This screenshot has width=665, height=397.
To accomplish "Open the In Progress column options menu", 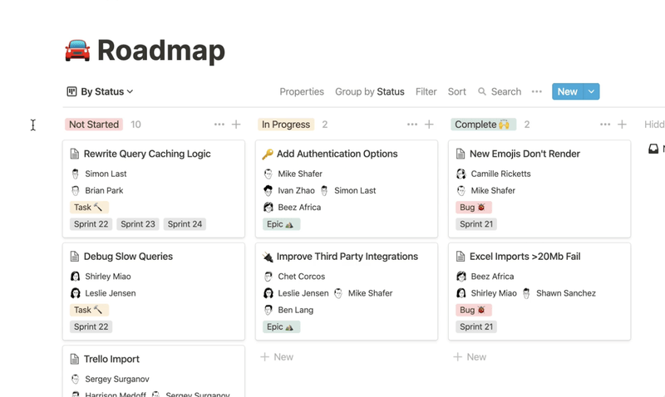I will click(412, 124).
